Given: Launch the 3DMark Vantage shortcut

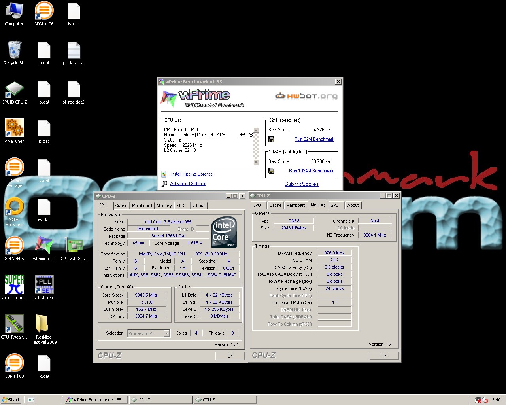Looking at the screenshot, I should (x=14, y=172).
